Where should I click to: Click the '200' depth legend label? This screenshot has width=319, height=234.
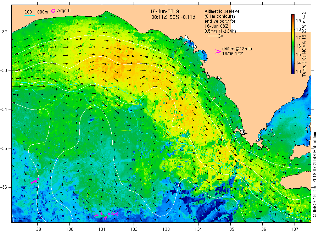(x=28, y=12)
